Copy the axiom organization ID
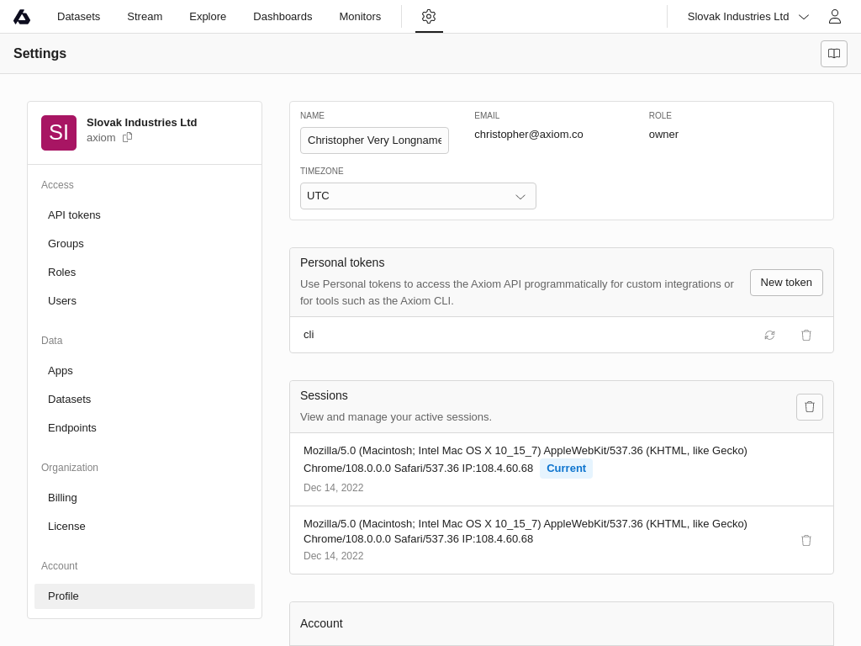 [x=128, y=137]
